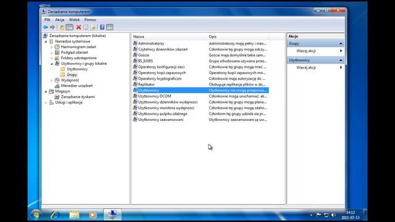Click the Administratorzy group icon
Image resolution: width=395 pixels, height=222 pixels.
[x=135, y=43]
